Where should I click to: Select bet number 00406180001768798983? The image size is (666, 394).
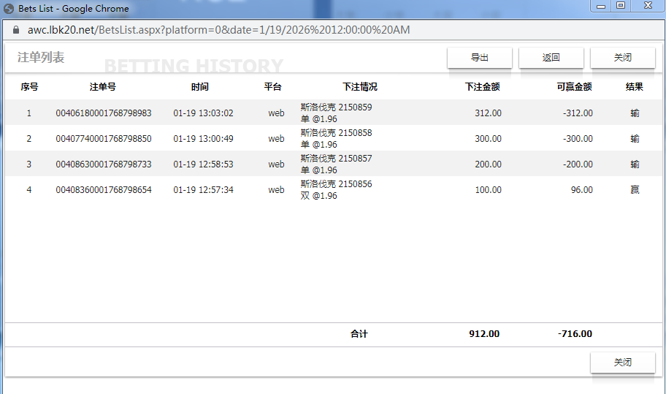pos(104,113)
